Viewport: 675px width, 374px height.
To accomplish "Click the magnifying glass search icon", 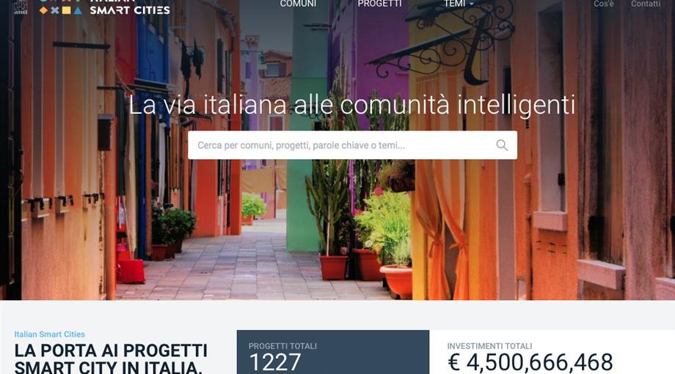I will 502,145.
